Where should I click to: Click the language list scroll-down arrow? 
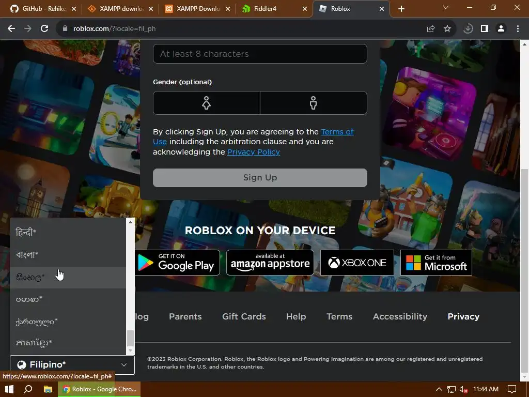[x=130, y=350]
